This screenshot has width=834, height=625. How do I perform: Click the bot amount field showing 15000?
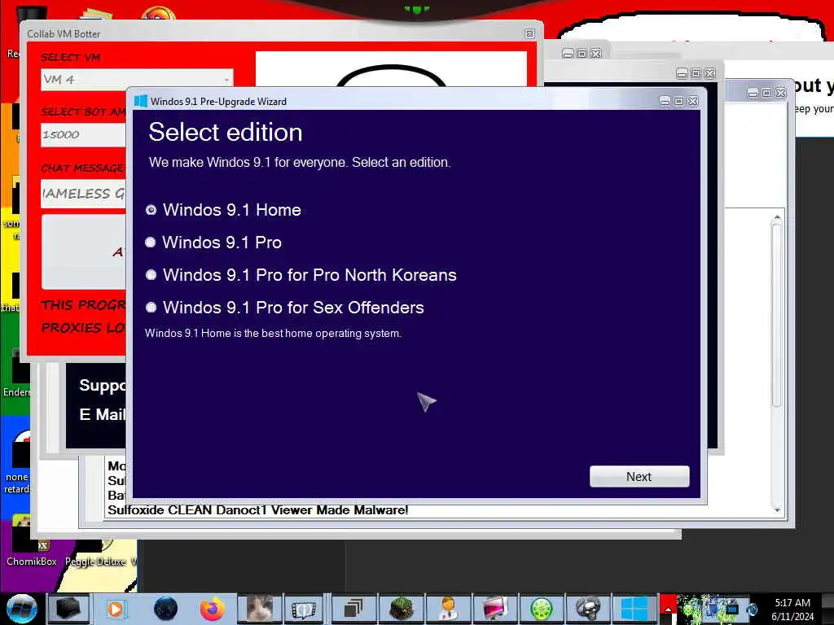[x=84, y=135]
